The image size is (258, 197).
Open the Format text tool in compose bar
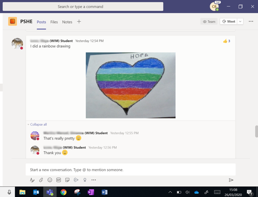tap(32, 180)
